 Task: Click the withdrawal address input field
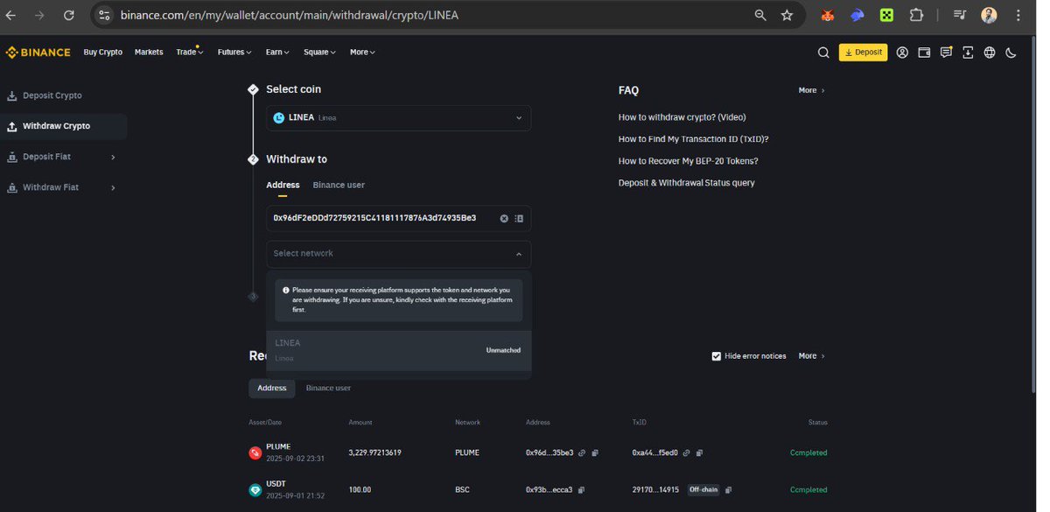click(398, 218)
